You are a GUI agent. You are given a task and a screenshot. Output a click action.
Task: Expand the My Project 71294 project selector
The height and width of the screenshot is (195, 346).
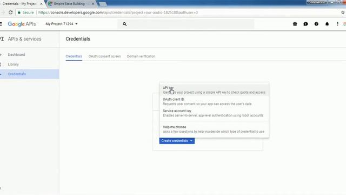coord(62,24)
